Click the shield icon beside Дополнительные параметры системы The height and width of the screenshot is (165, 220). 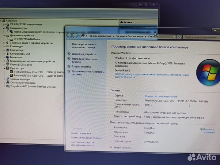pos(69,71)
